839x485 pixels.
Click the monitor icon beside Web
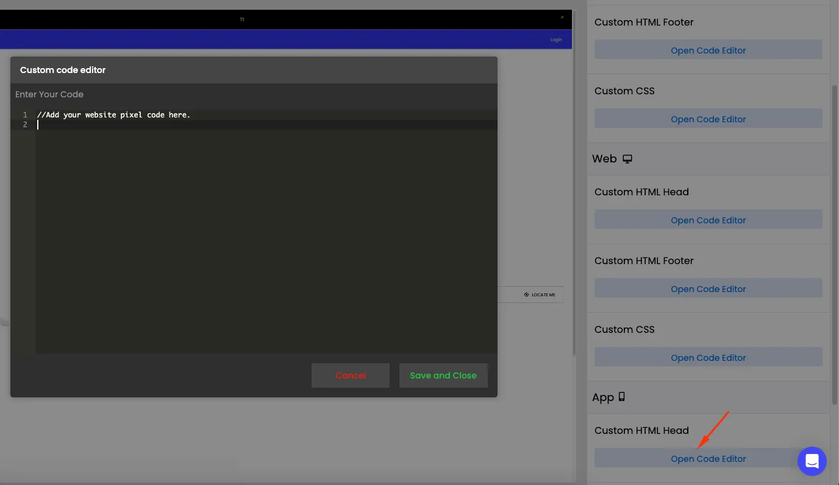point(627,159)
